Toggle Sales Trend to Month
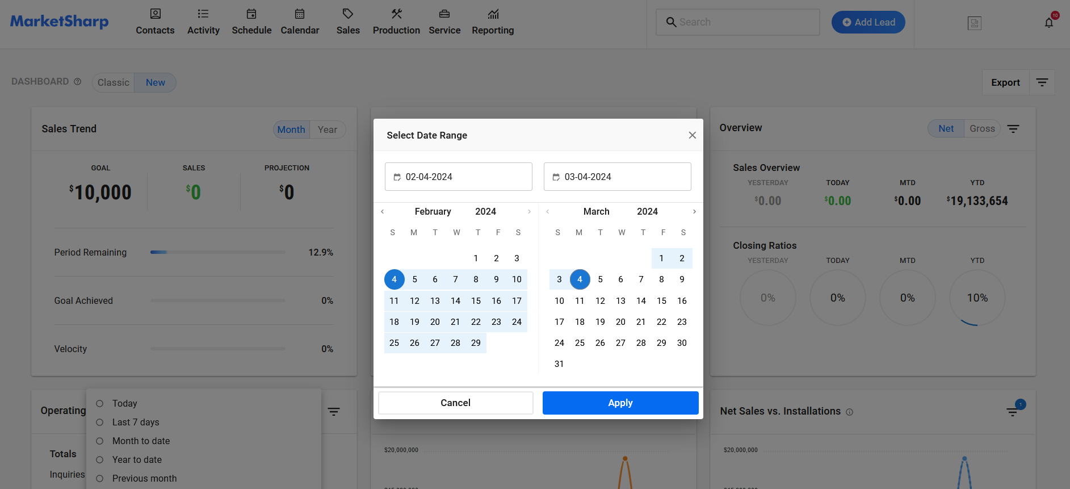 point(291,129)
